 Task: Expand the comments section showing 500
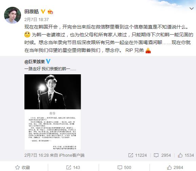click(x=124, y=167)
